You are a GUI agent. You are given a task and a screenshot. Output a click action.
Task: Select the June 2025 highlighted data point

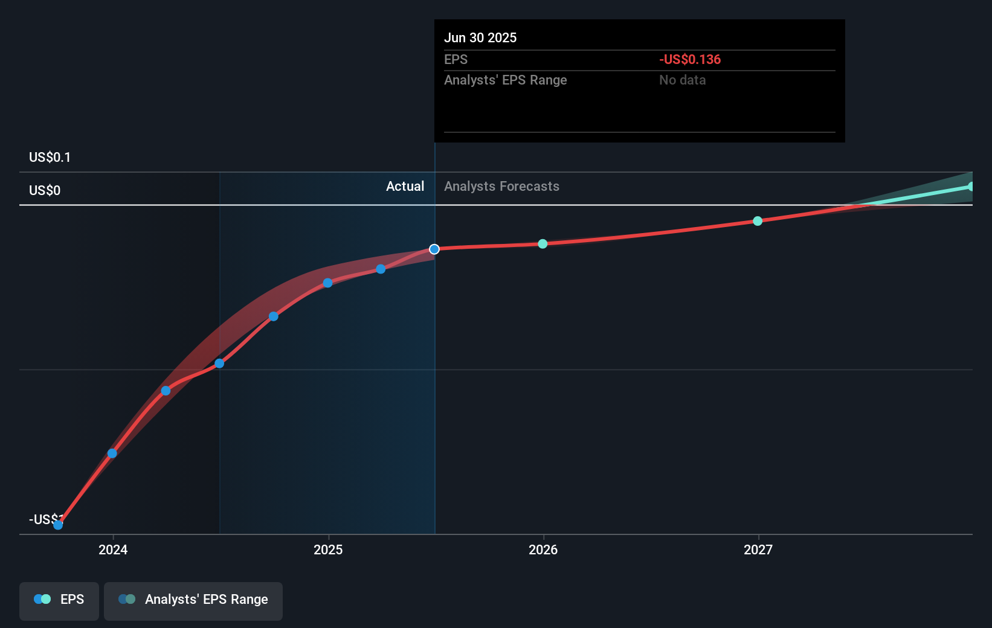[x=434, y=249]
